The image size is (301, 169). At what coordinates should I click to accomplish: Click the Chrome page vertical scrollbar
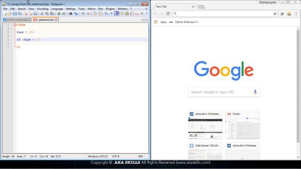298,86
